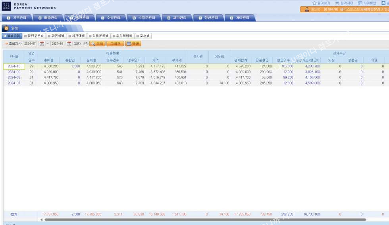Open 원격제어 remote control icon

(x=337, y=3)
